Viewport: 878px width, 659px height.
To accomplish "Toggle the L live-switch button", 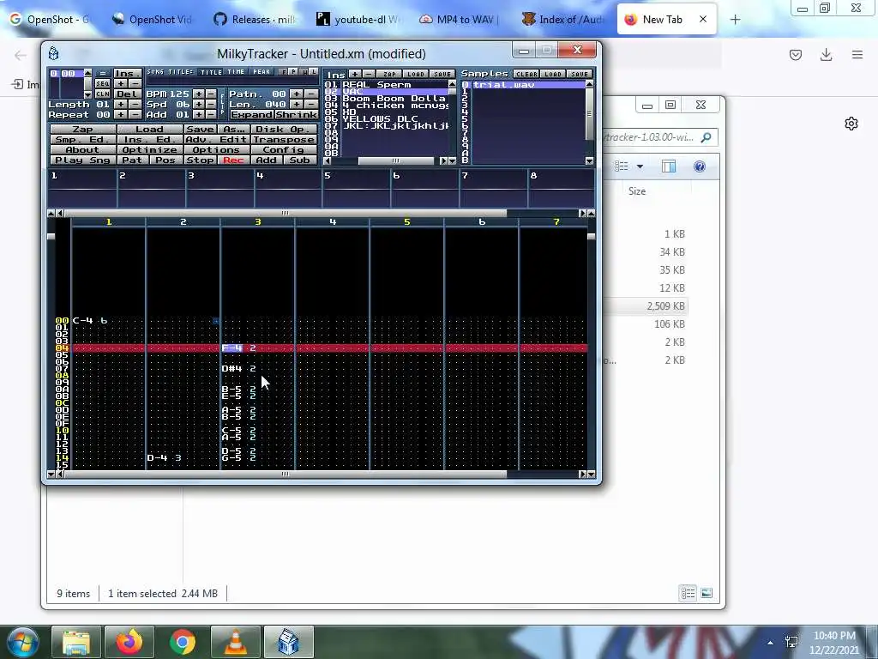I will click(314, 72).
